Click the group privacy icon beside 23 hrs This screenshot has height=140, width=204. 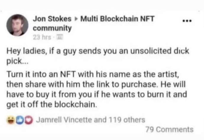[x=60, y=37]
